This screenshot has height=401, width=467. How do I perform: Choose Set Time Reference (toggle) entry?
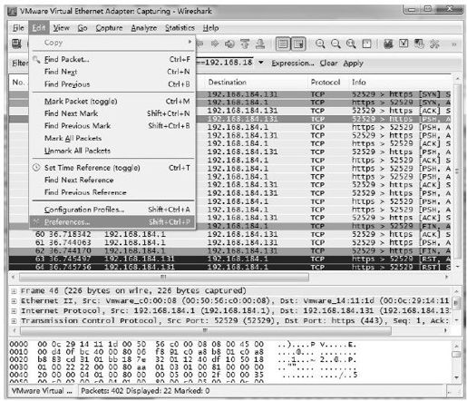(x=112, y=168)
